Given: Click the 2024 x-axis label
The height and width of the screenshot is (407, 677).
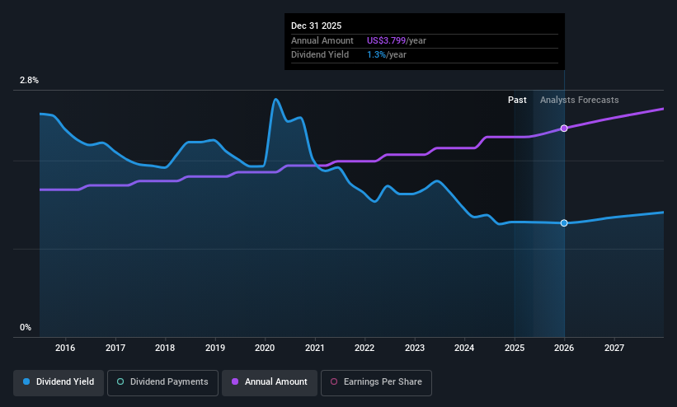Looking at the screenshot, I should point(464,348).
